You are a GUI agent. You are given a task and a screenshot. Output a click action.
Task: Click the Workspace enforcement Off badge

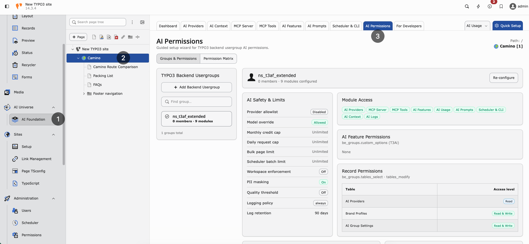point(324,172)
